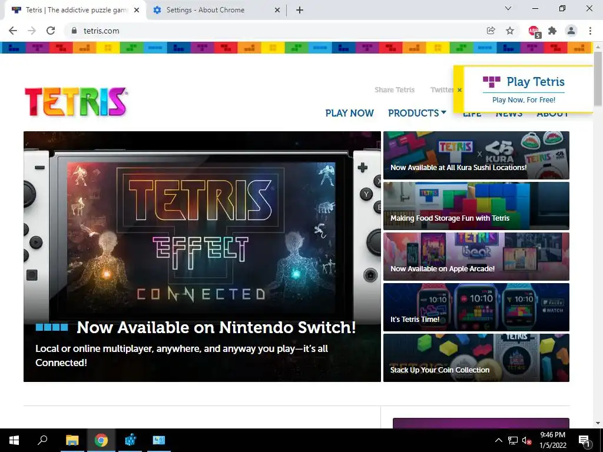
Task: Click the page's vertical scrollbar thumb
Action: (598, 78)
